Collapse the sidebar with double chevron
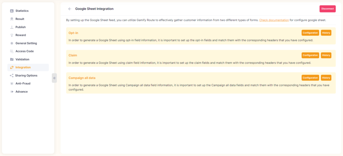Viewport: 343px width, 156px height. (x=54, y=78)
